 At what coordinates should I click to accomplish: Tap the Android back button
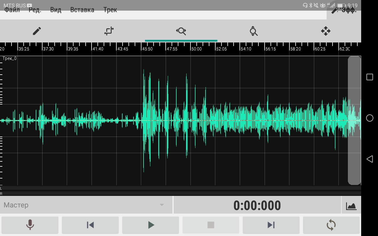pos(370,159)
